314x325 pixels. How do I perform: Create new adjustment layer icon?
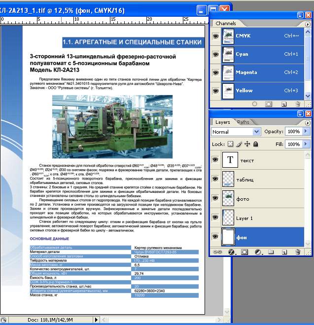pyautogui.click(x=258, y=252)
